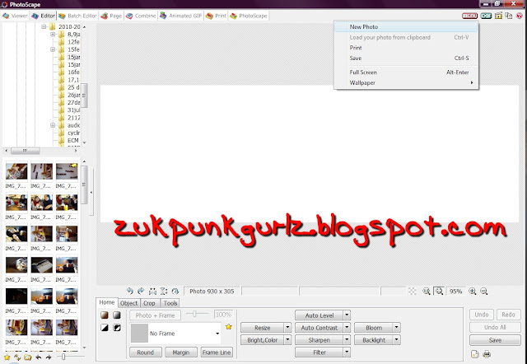
Task: Open the Auto Contrast dropdown arrow
Action: click(x=347, y=328)
